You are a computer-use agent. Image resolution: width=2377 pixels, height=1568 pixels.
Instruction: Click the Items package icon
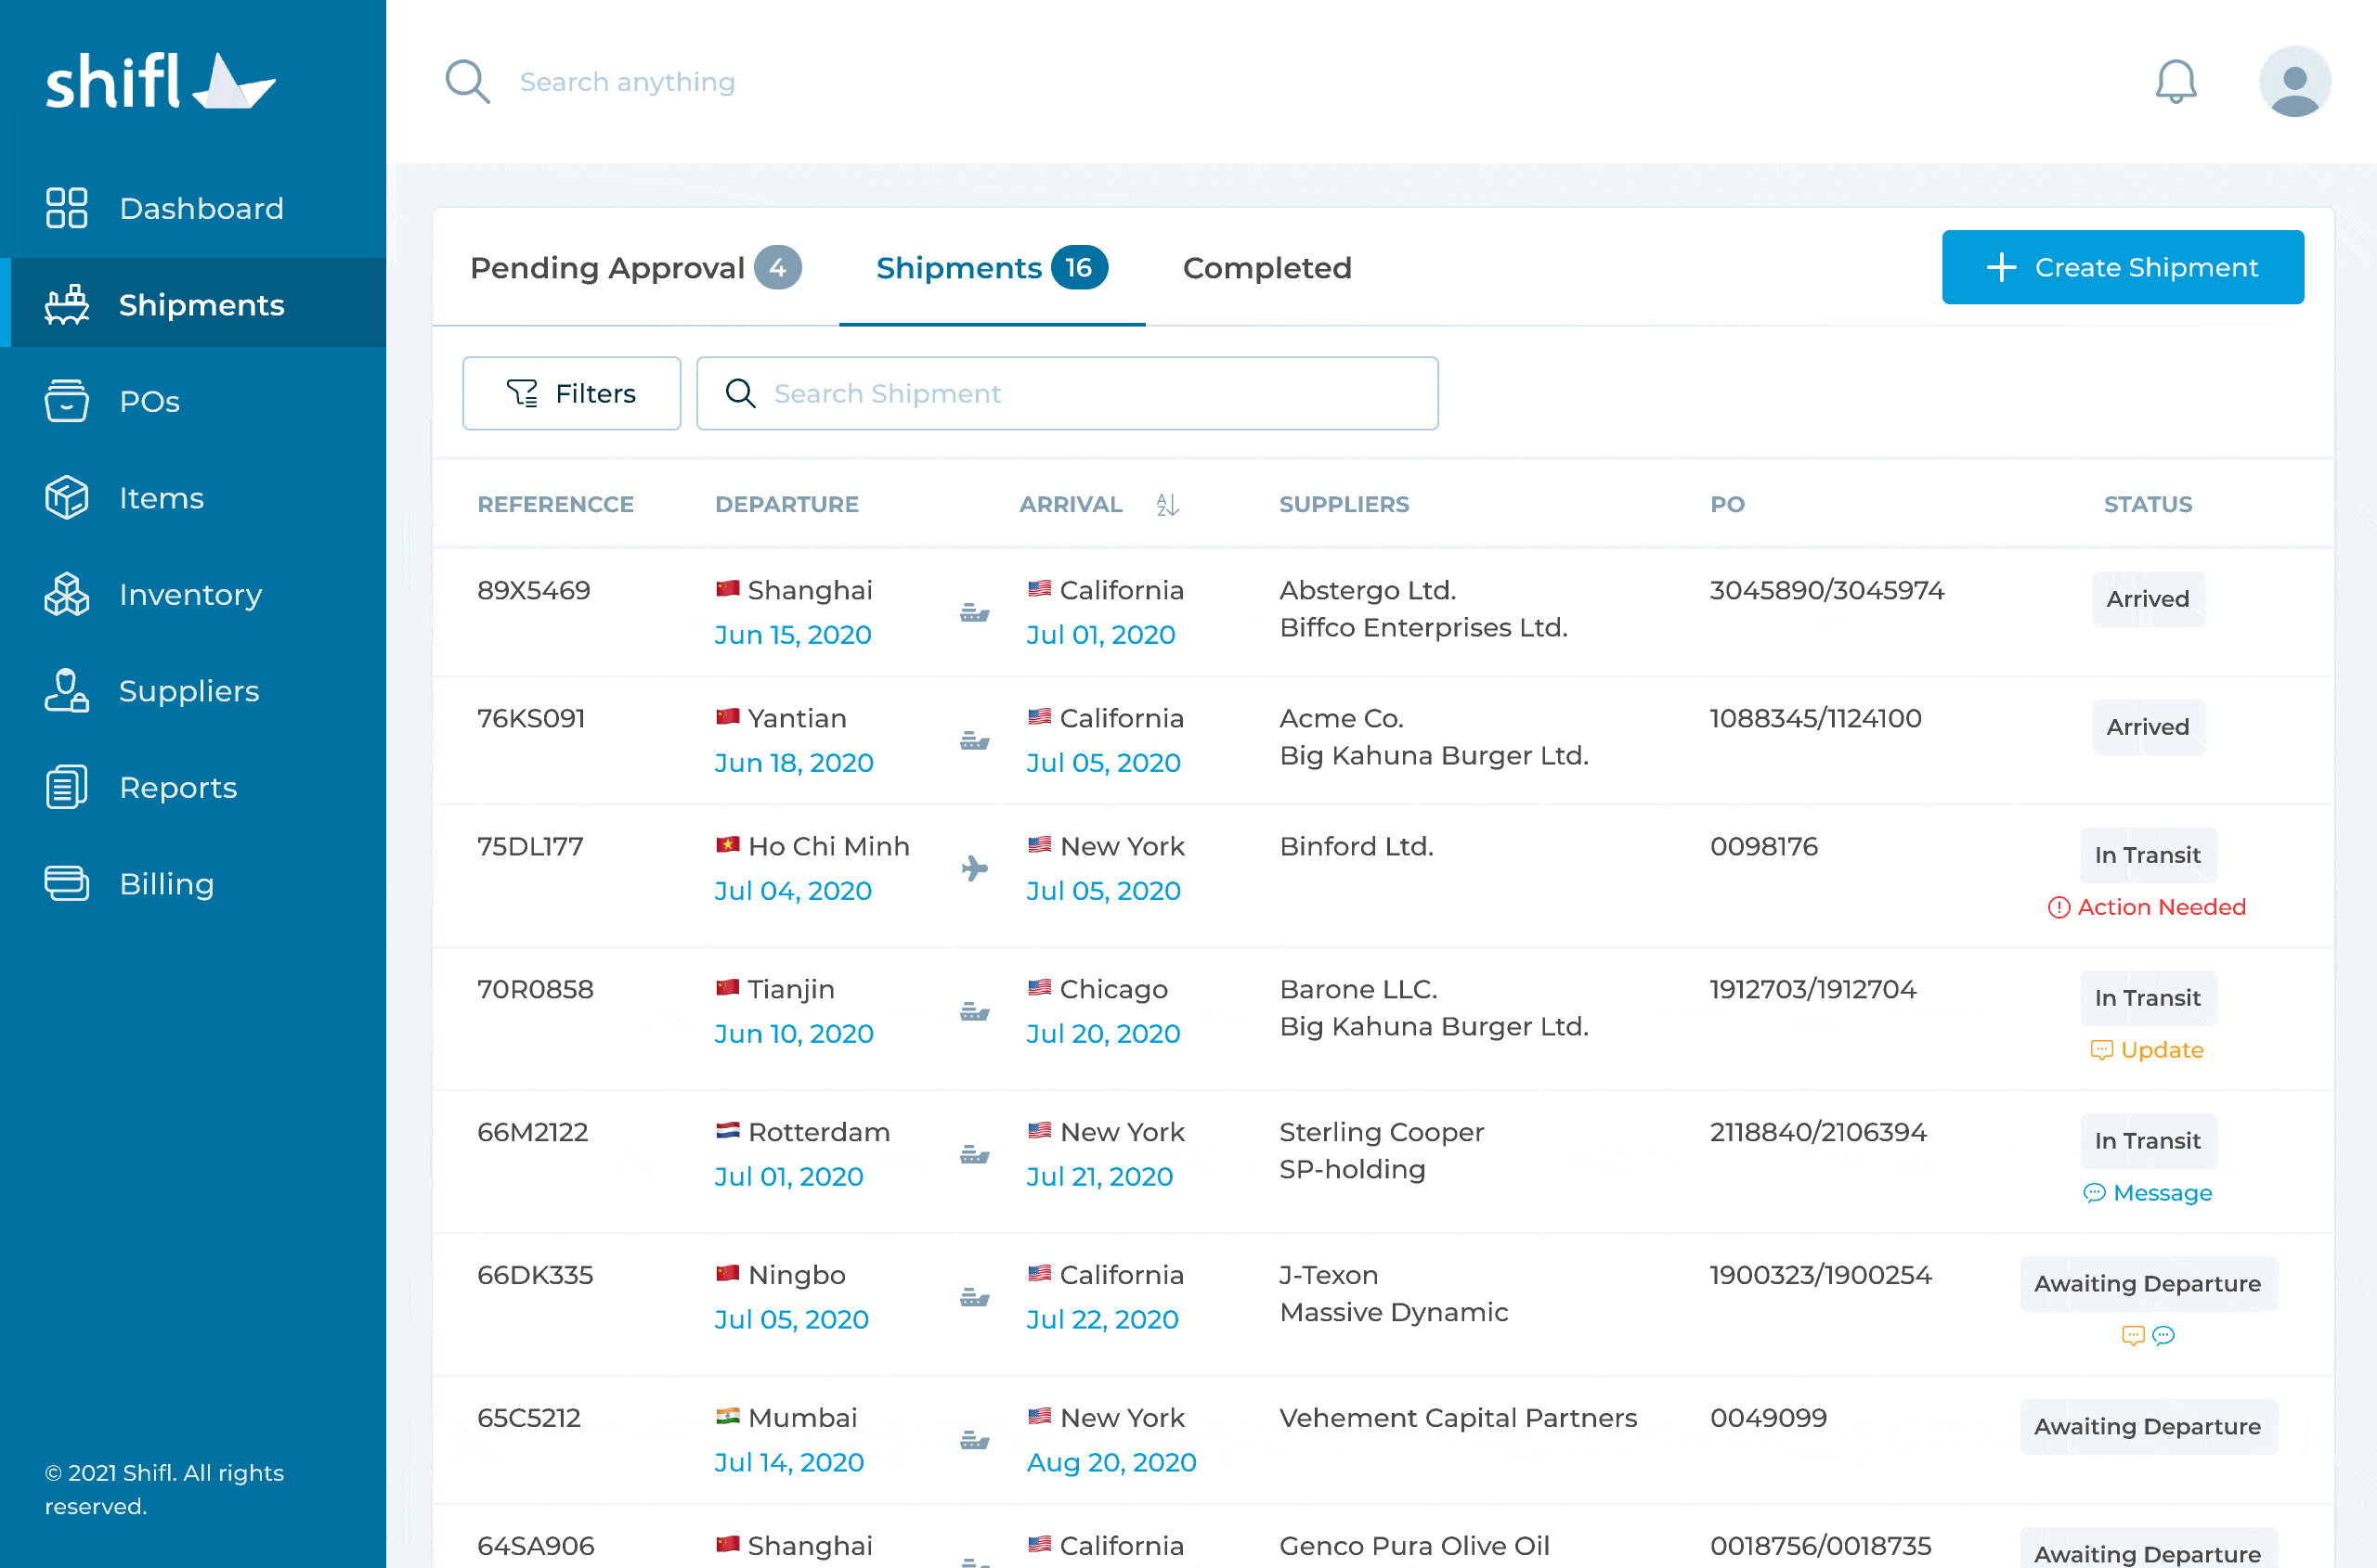[66, 497]
